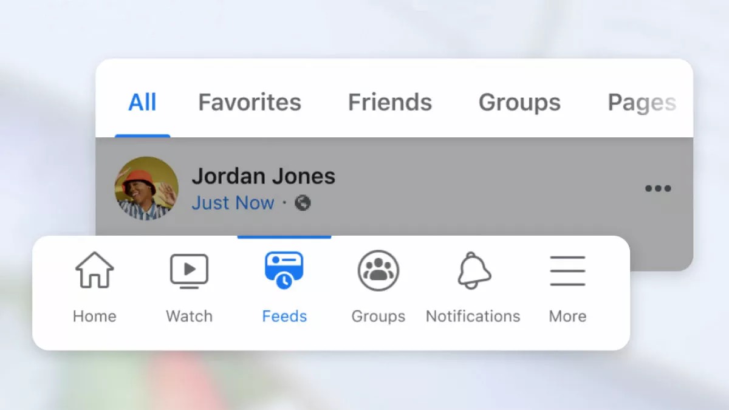
Task: Open the More hamburger icon
Action: (x=567, y=271)
